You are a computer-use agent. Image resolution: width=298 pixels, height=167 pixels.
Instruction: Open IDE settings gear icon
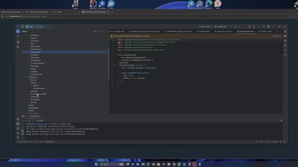268,27
